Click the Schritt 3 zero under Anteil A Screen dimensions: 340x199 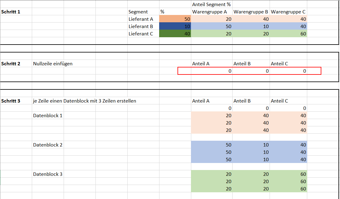click(x=212, y=108)
